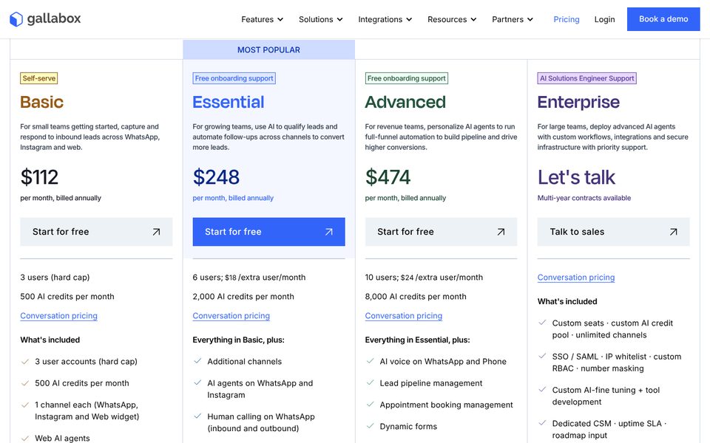Open Conversation pricing under Enterprise plan
The width and height of the screenshot is (710, 443).
(576, 277)
